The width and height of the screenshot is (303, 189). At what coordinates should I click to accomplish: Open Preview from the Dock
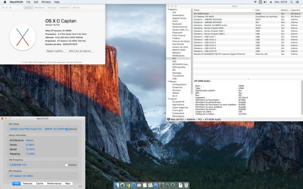coord(150,185)
